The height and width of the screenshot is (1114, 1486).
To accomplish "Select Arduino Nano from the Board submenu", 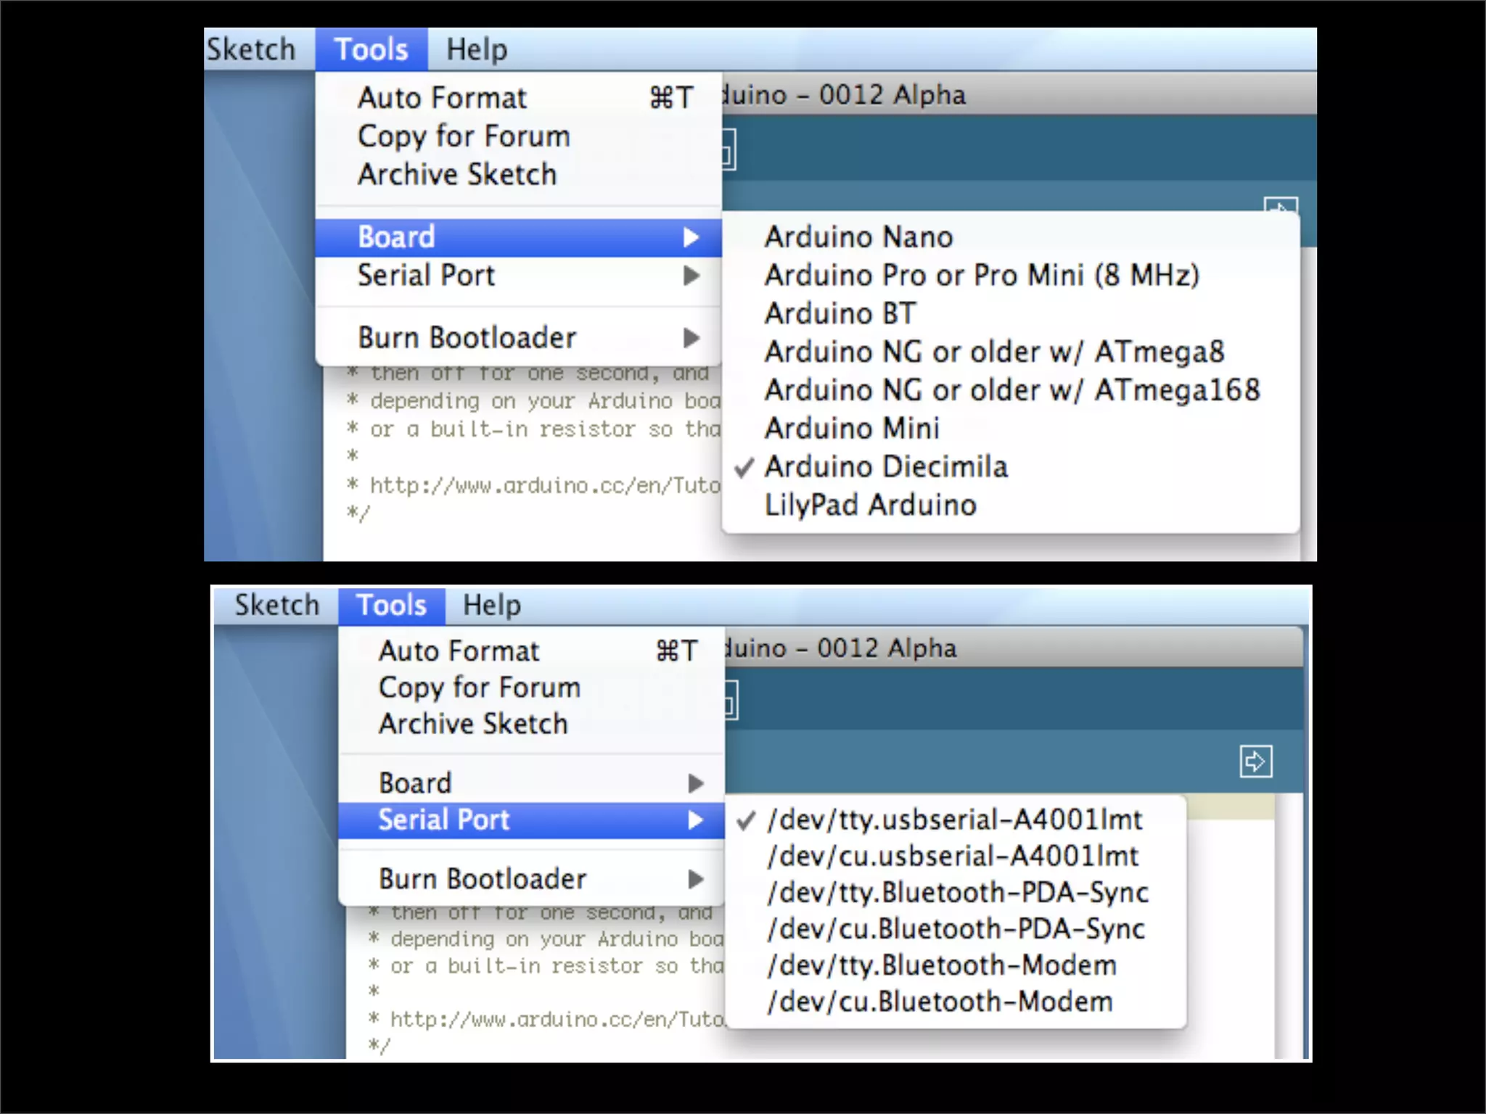I will click(858, 237).
